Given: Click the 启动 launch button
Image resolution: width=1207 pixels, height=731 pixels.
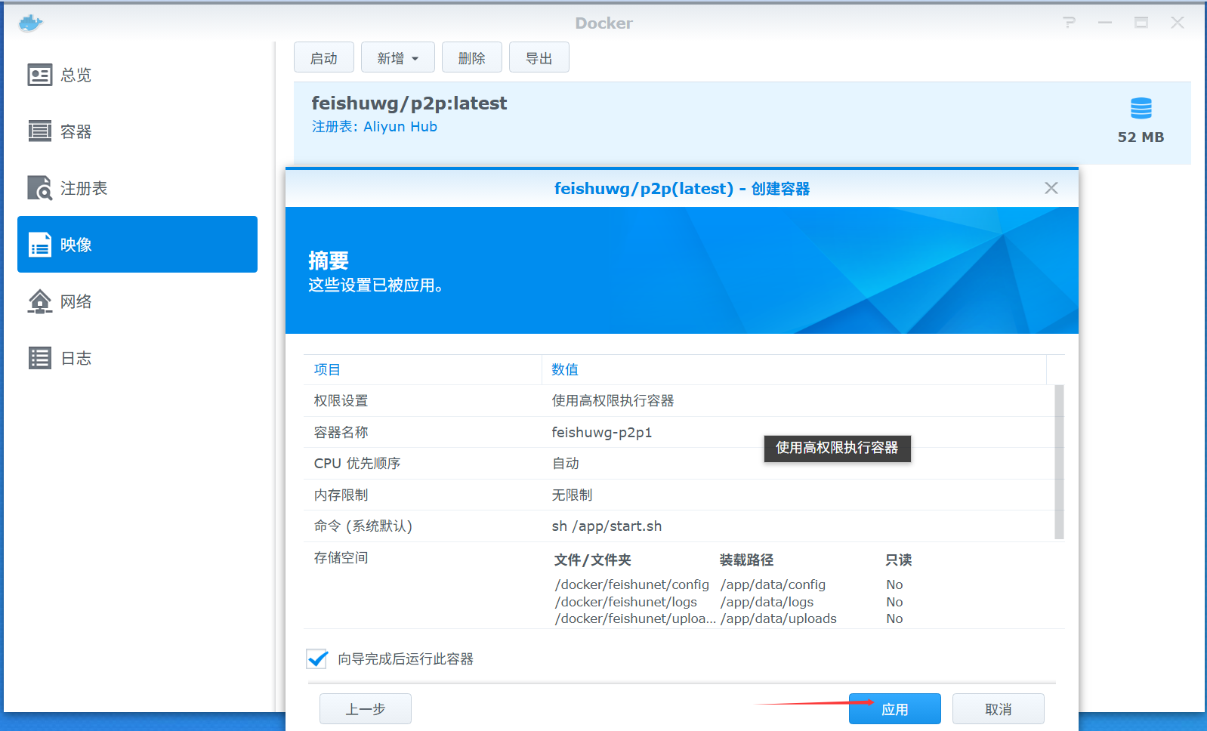Looking at the screenshot, I should [x=324, y=57].
